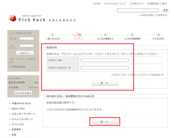Open ミニレシピ category
Image resolution: width=174 pixels, height=138 pixels.
(17, 124)
